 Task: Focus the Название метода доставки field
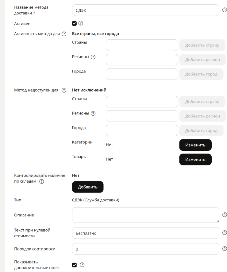(x=146, y=10)
